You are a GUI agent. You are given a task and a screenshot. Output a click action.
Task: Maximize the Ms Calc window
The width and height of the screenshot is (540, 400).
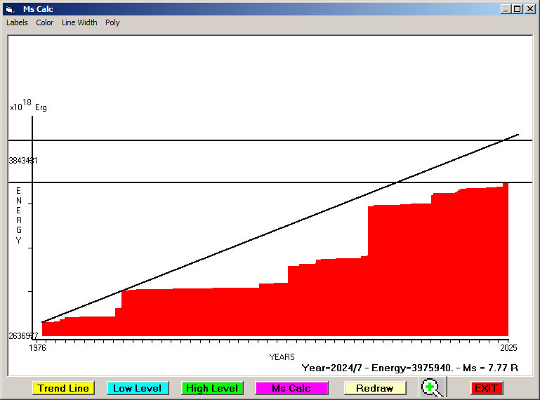click(x=518, y=9)
